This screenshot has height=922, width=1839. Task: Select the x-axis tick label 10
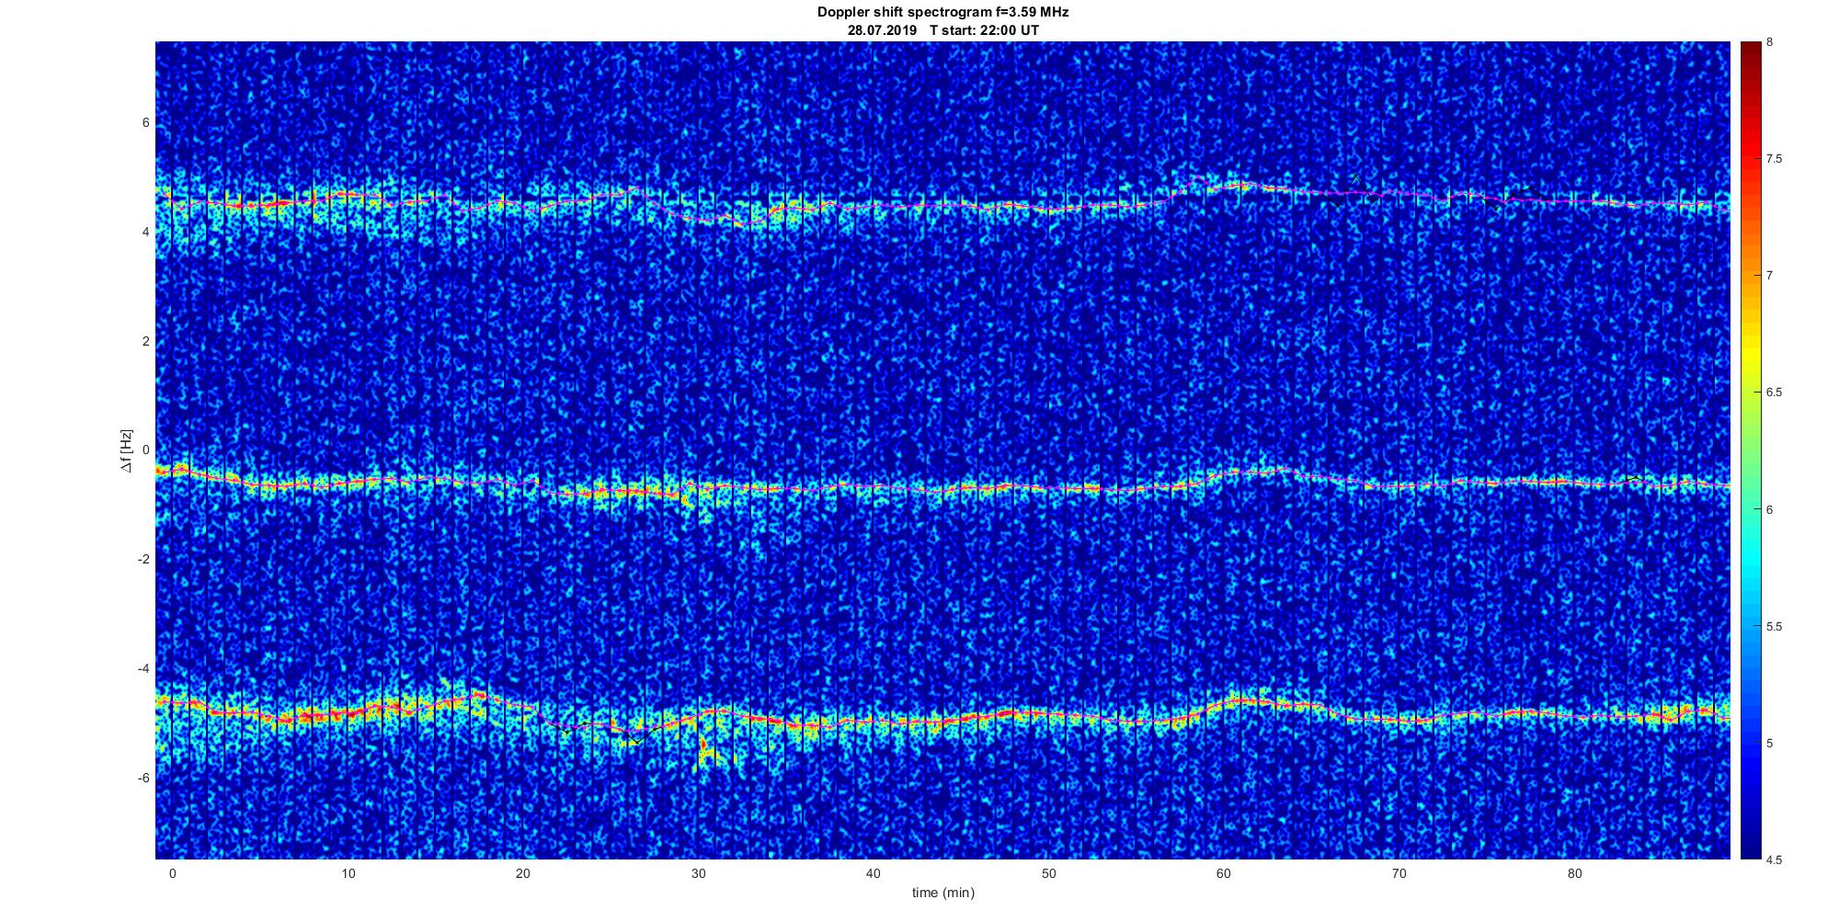click(x=348, y=873)
